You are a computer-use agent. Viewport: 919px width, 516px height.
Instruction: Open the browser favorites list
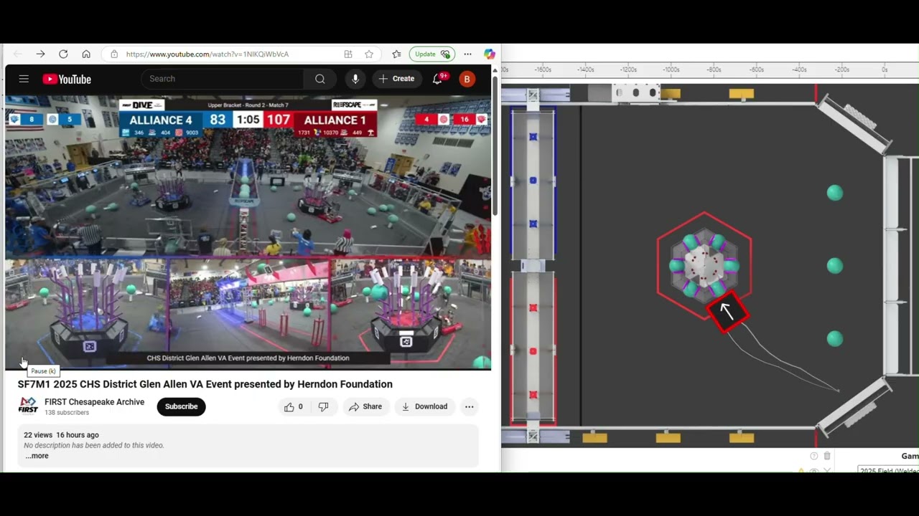396,54
